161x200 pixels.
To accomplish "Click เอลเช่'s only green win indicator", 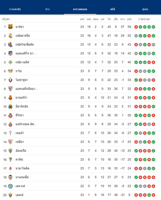I will tap(149, 195).
